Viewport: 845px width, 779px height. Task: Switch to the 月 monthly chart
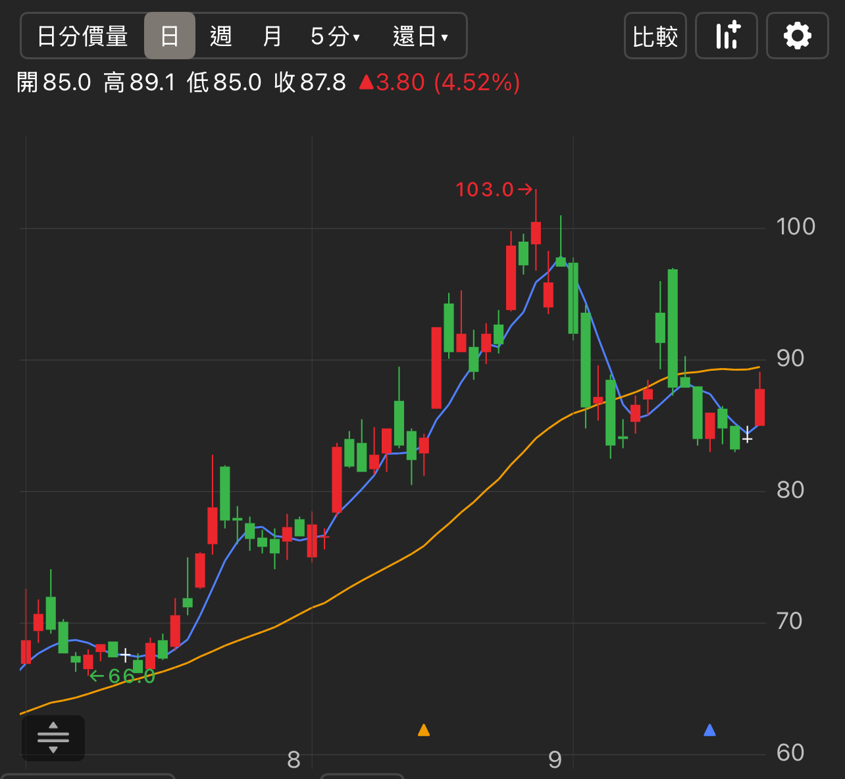pyautogui.click(x=272, y=36)
